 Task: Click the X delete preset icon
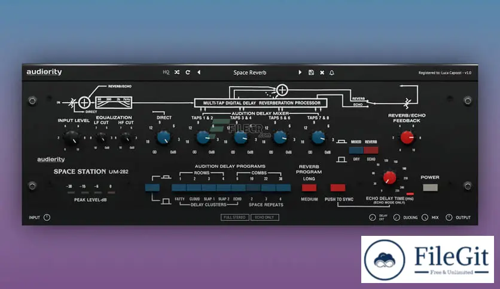tap(322, 73)
